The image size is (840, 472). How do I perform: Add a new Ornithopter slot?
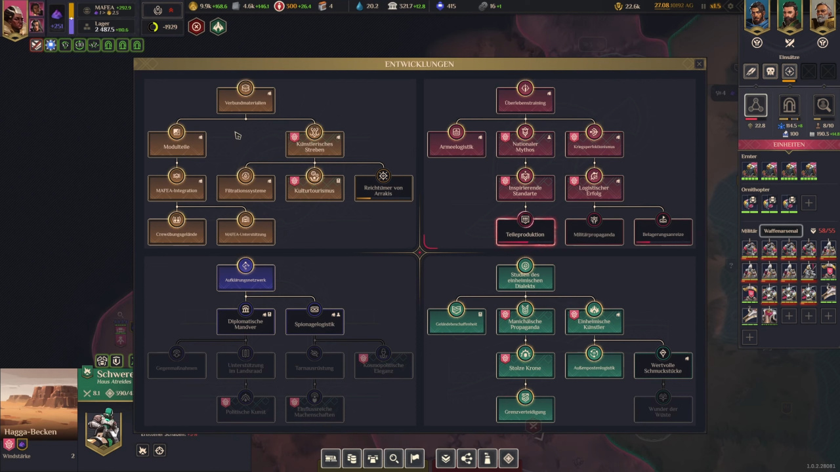808,203
